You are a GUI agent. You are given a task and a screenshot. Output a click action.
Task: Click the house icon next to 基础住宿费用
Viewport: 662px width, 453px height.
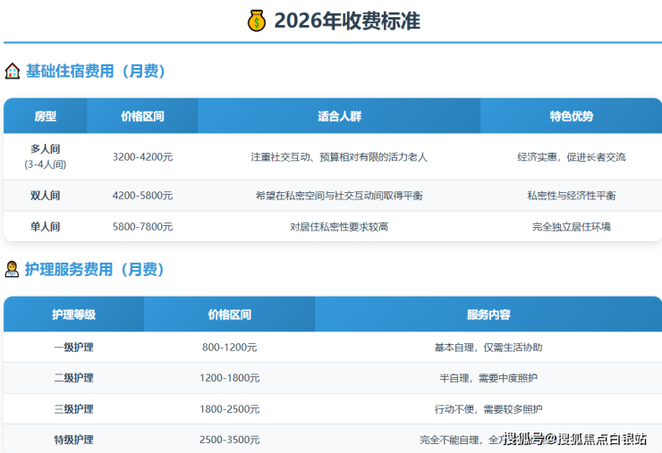13,71
